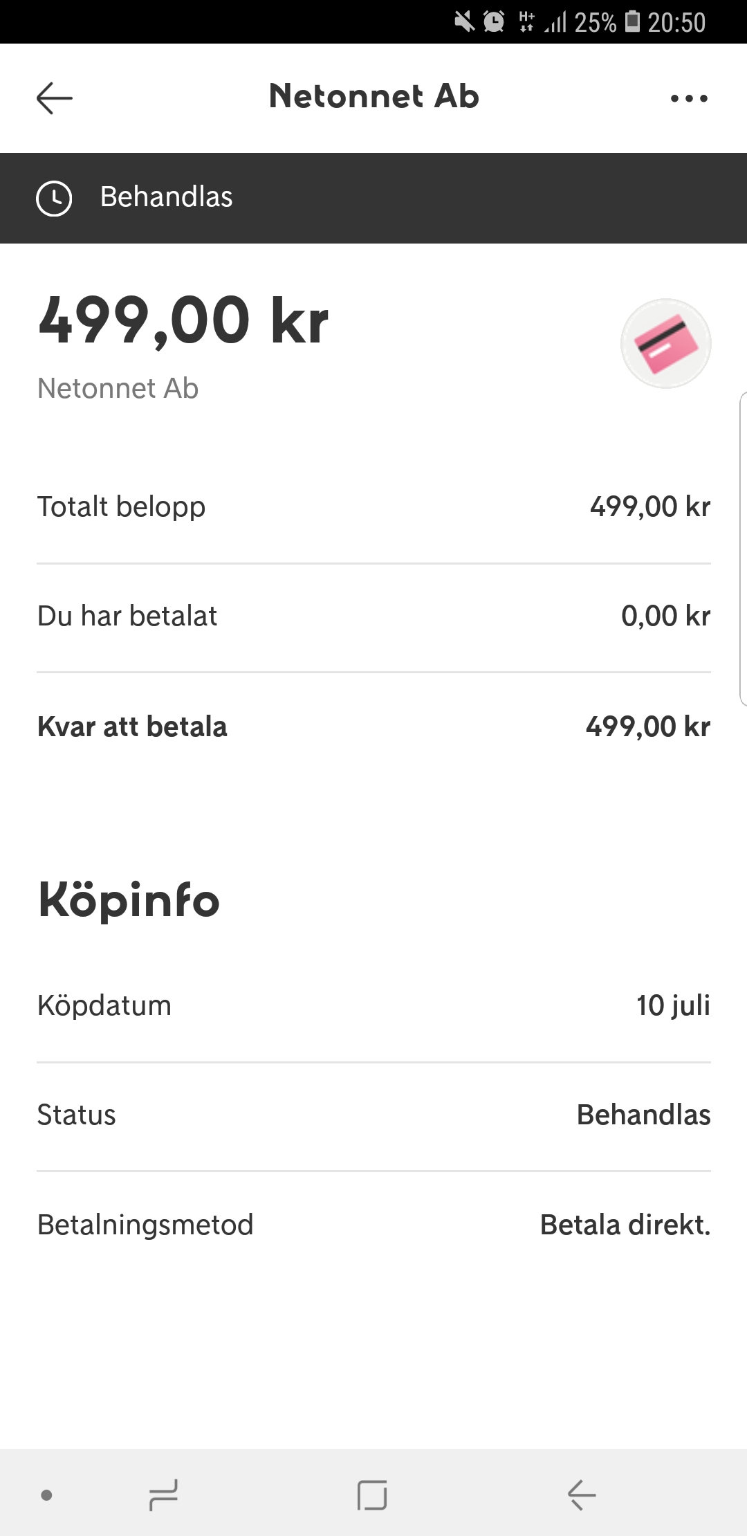Tap the muted sound status icon
This screenshot has height=1536, width=747.
tap(464, 22)
